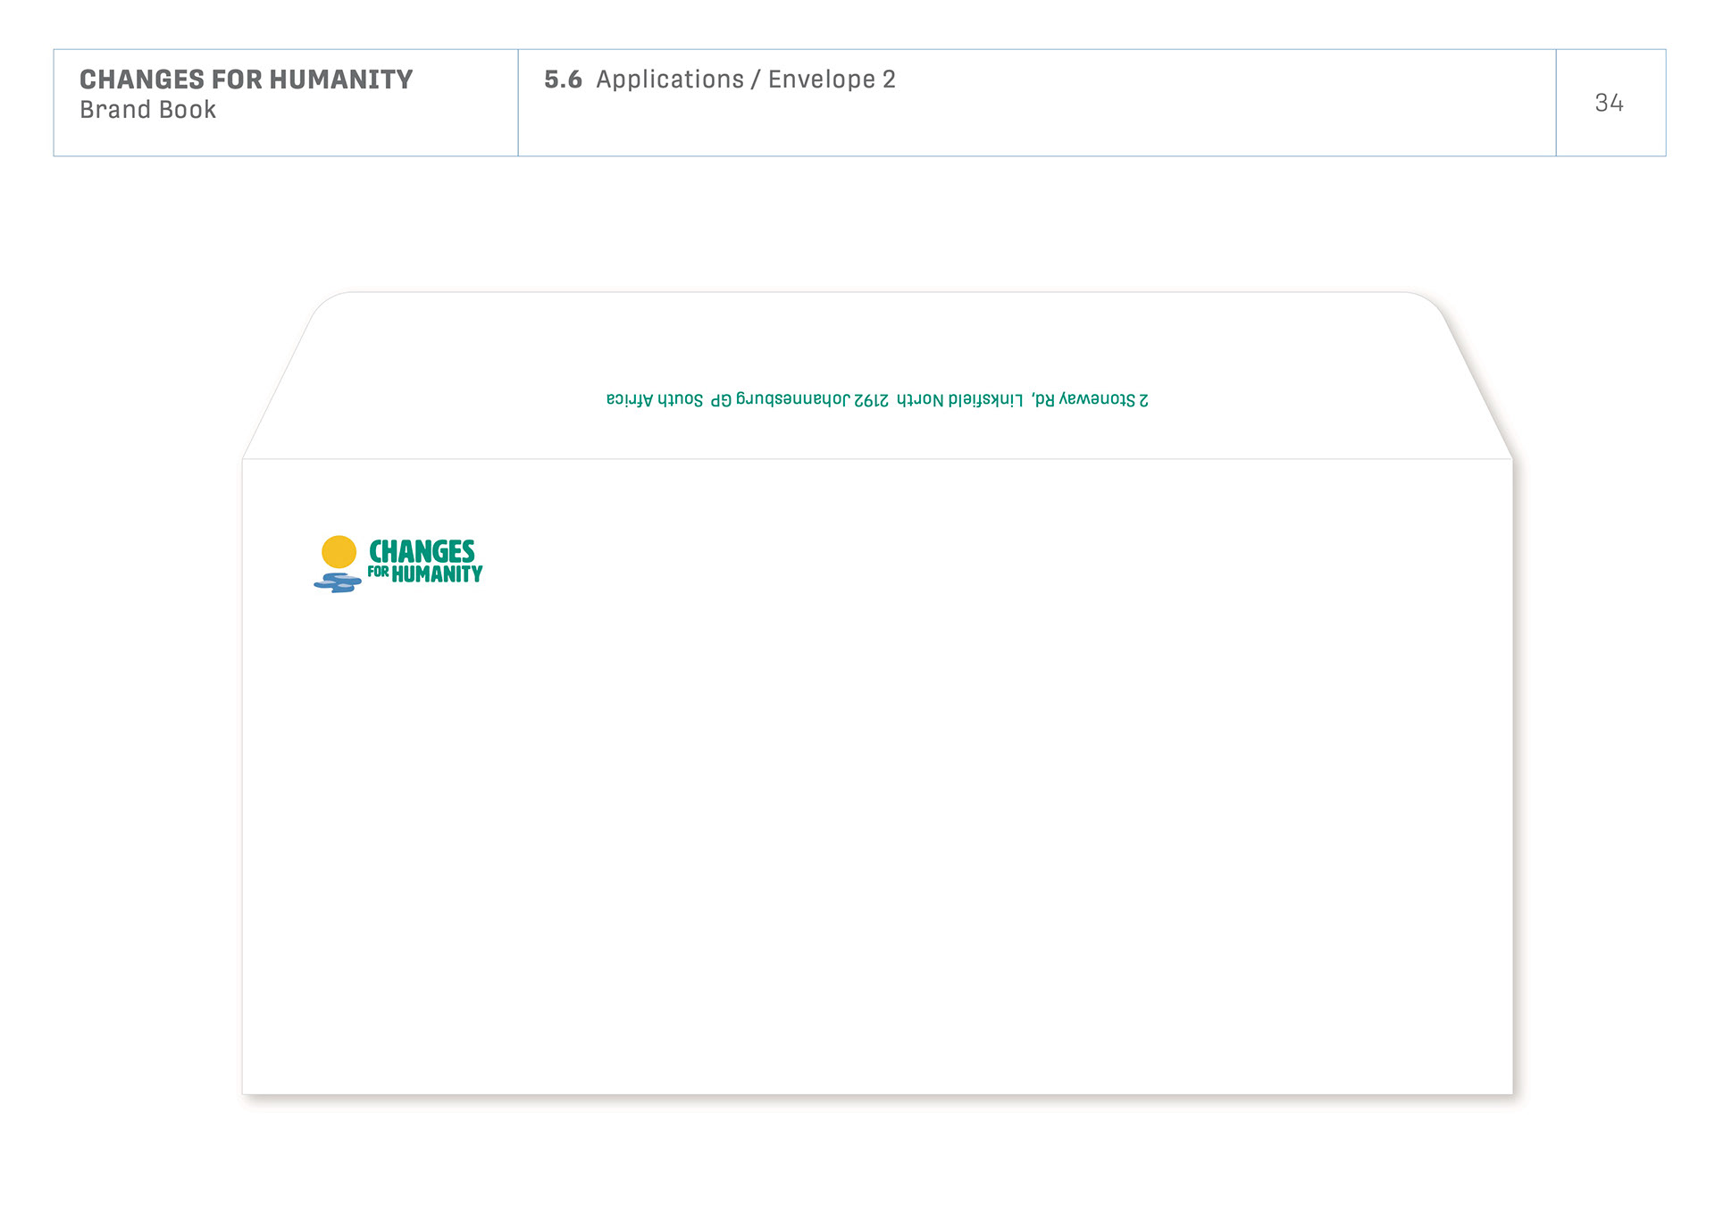Click the FOR HUMANITY logo text
This screenshot has height=1213, width=1715.
[x=425, y=573]
